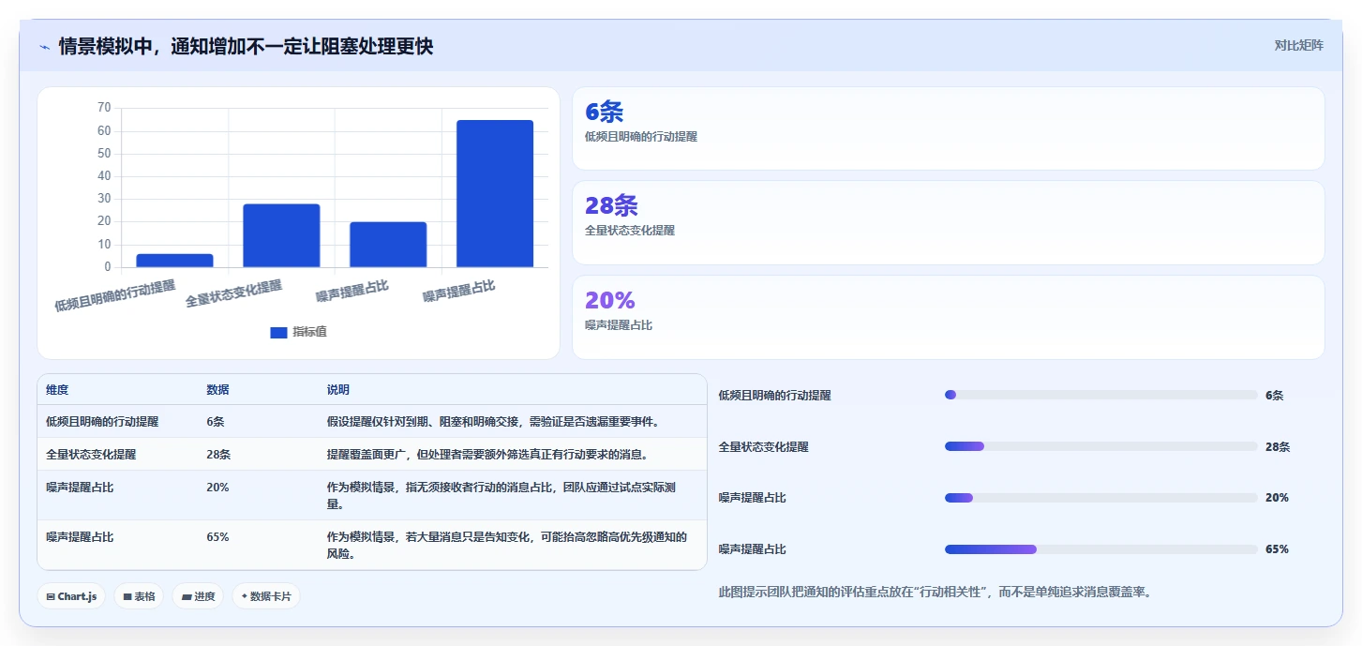Select the 进度 chip
1362x646 pixels.
(198, 596)
